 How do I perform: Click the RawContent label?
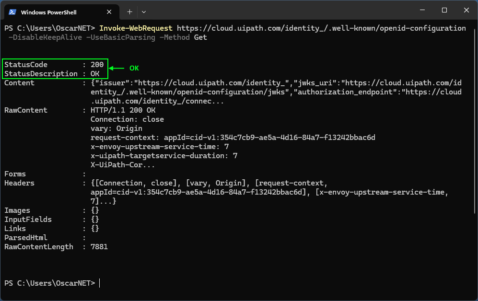tap(26, 110)
